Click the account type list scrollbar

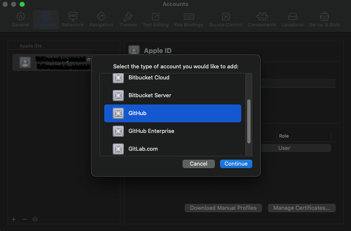pos(249,121)
